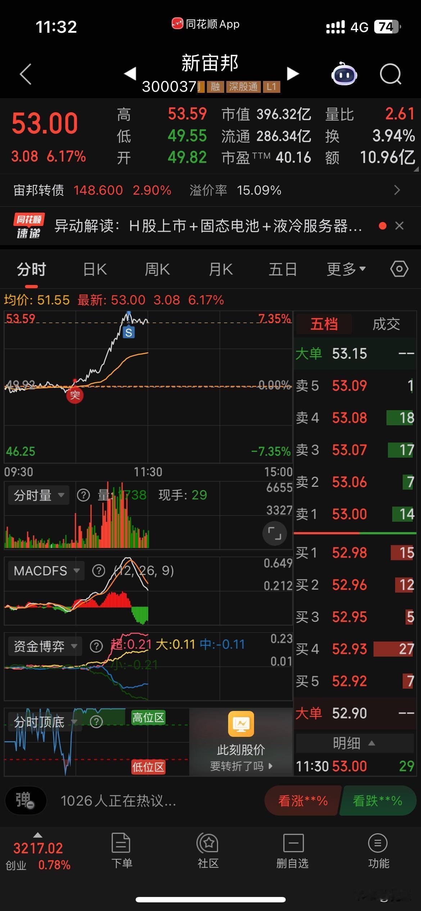Vote 看跌 bearish button
421x911 pixels.
click(x=378, y=801)
